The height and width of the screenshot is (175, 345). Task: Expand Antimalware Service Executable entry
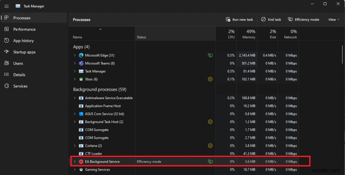tap(75, 98)
